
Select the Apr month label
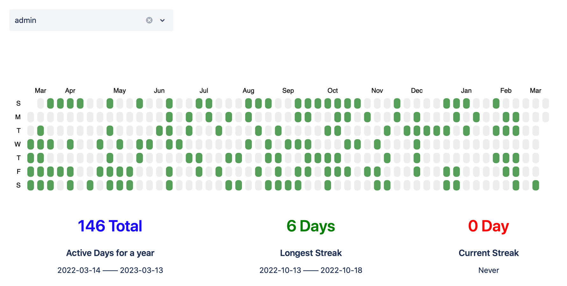point(70,91)
